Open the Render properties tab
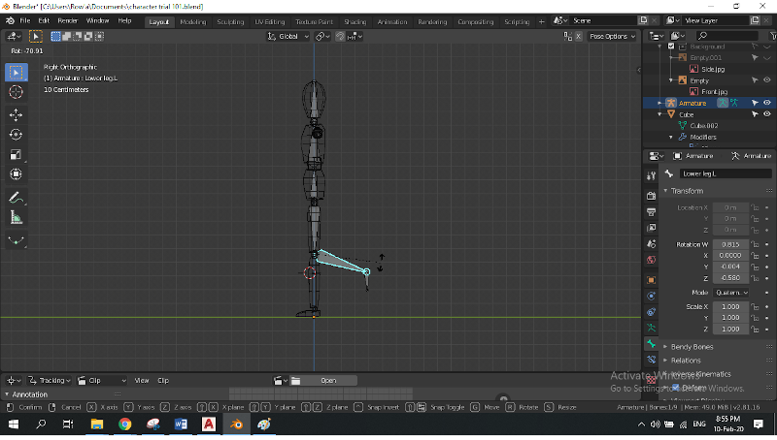The width and height of the screenshot is (777, 440). click(651, 196)
